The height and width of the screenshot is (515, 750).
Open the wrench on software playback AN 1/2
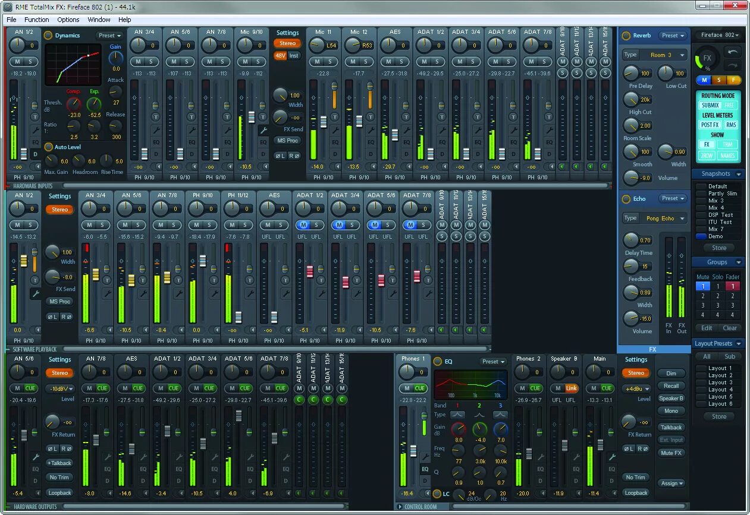(35, 293)
